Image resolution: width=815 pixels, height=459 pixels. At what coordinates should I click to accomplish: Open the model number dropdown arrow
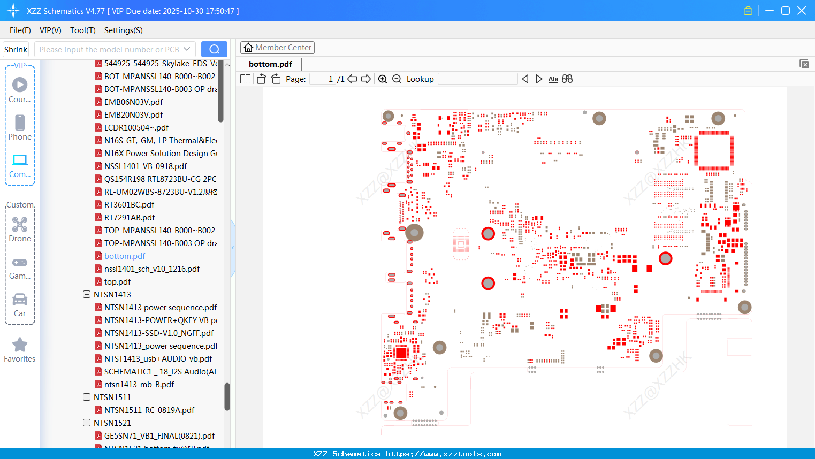pos(187,49)
